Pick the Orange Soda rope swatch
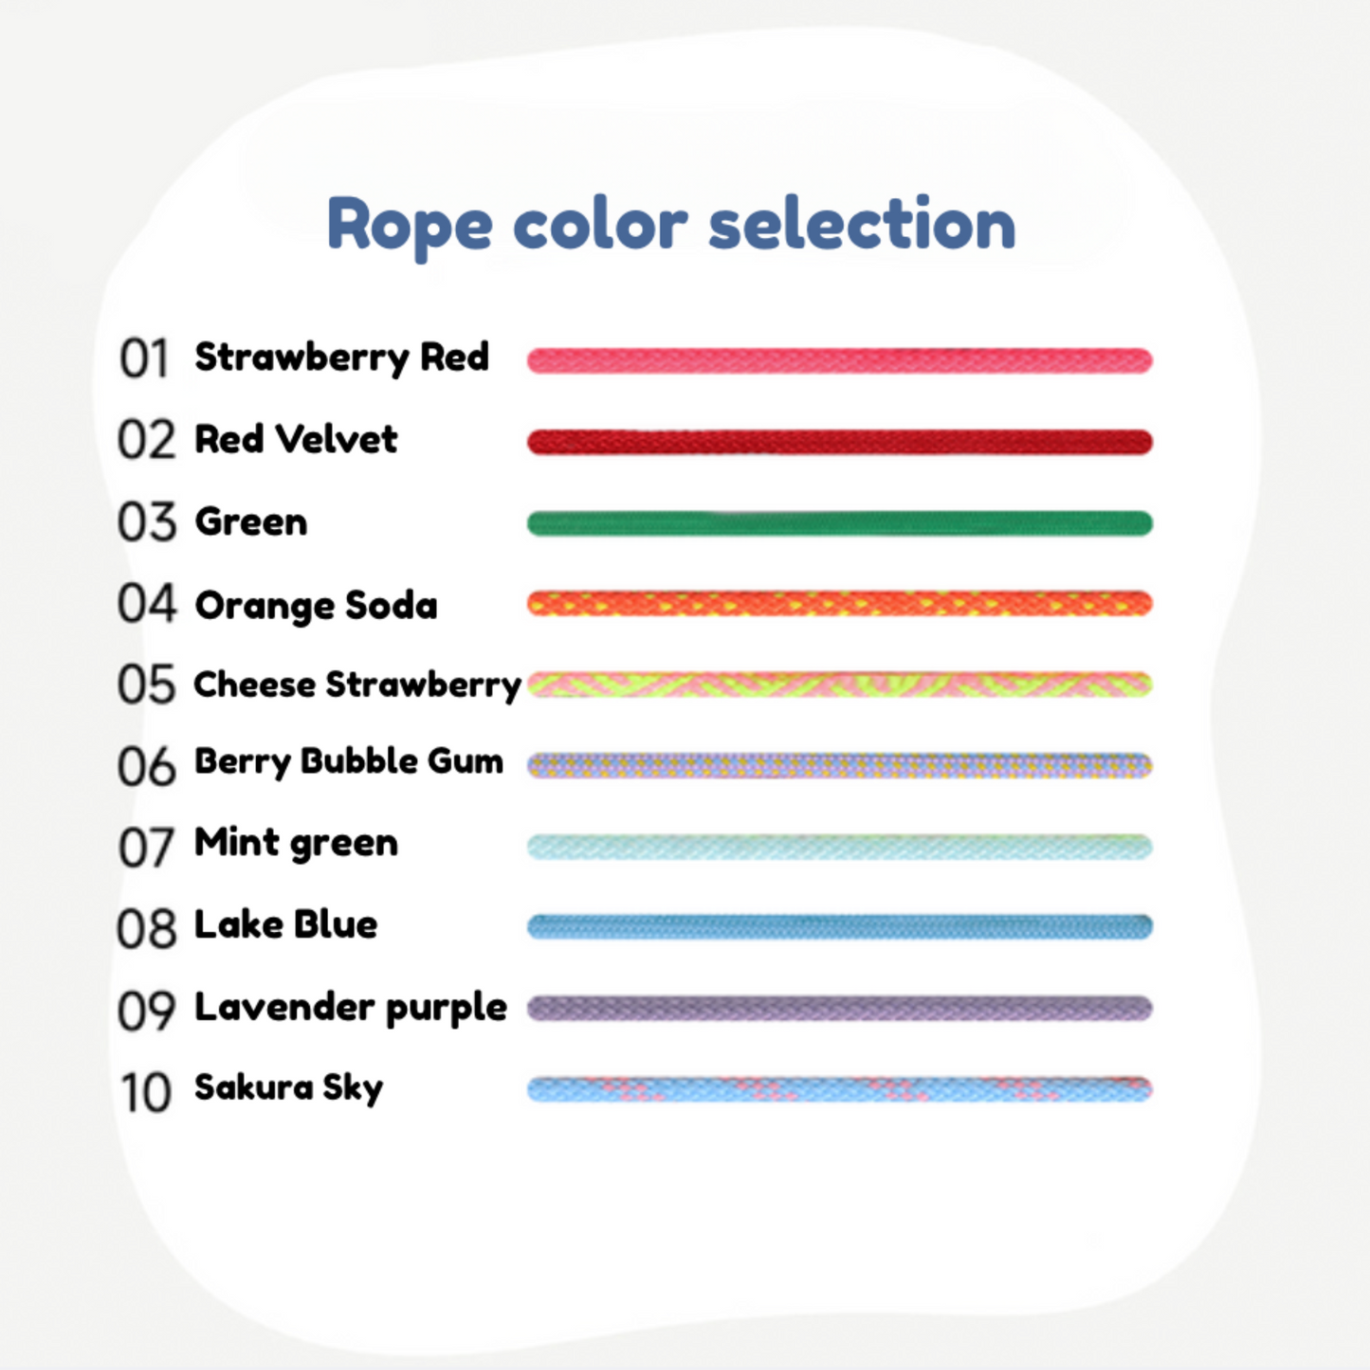 (839, 603)
